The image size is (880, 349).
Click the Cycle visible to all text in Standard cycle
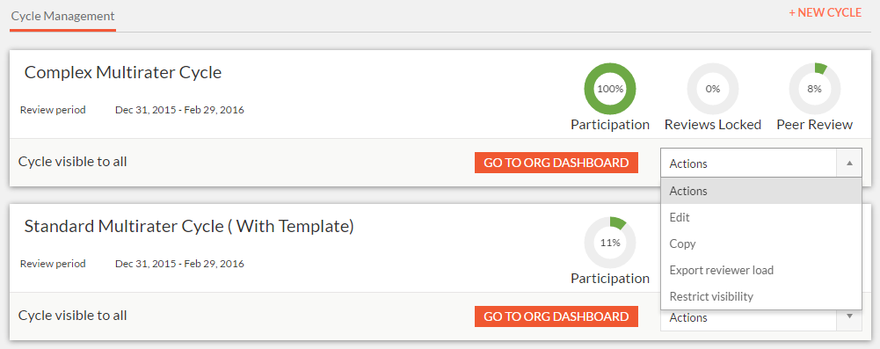pyautogui.click(x=72, y=316)
